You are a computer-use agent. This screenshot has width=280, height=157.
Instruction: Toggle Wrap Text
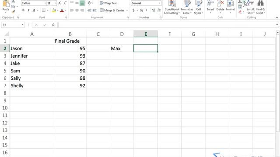tap(108, 3)
